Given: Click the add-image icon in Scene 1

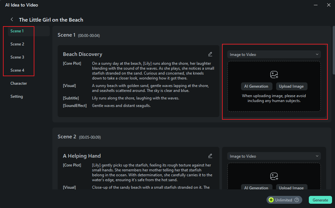Looking at the screenshot, I should (x=274, y=75).
